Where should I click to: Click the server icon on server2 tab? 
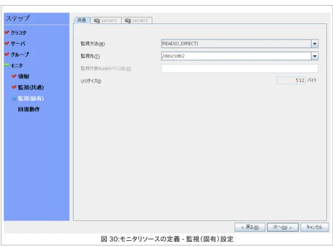(127, 21)
